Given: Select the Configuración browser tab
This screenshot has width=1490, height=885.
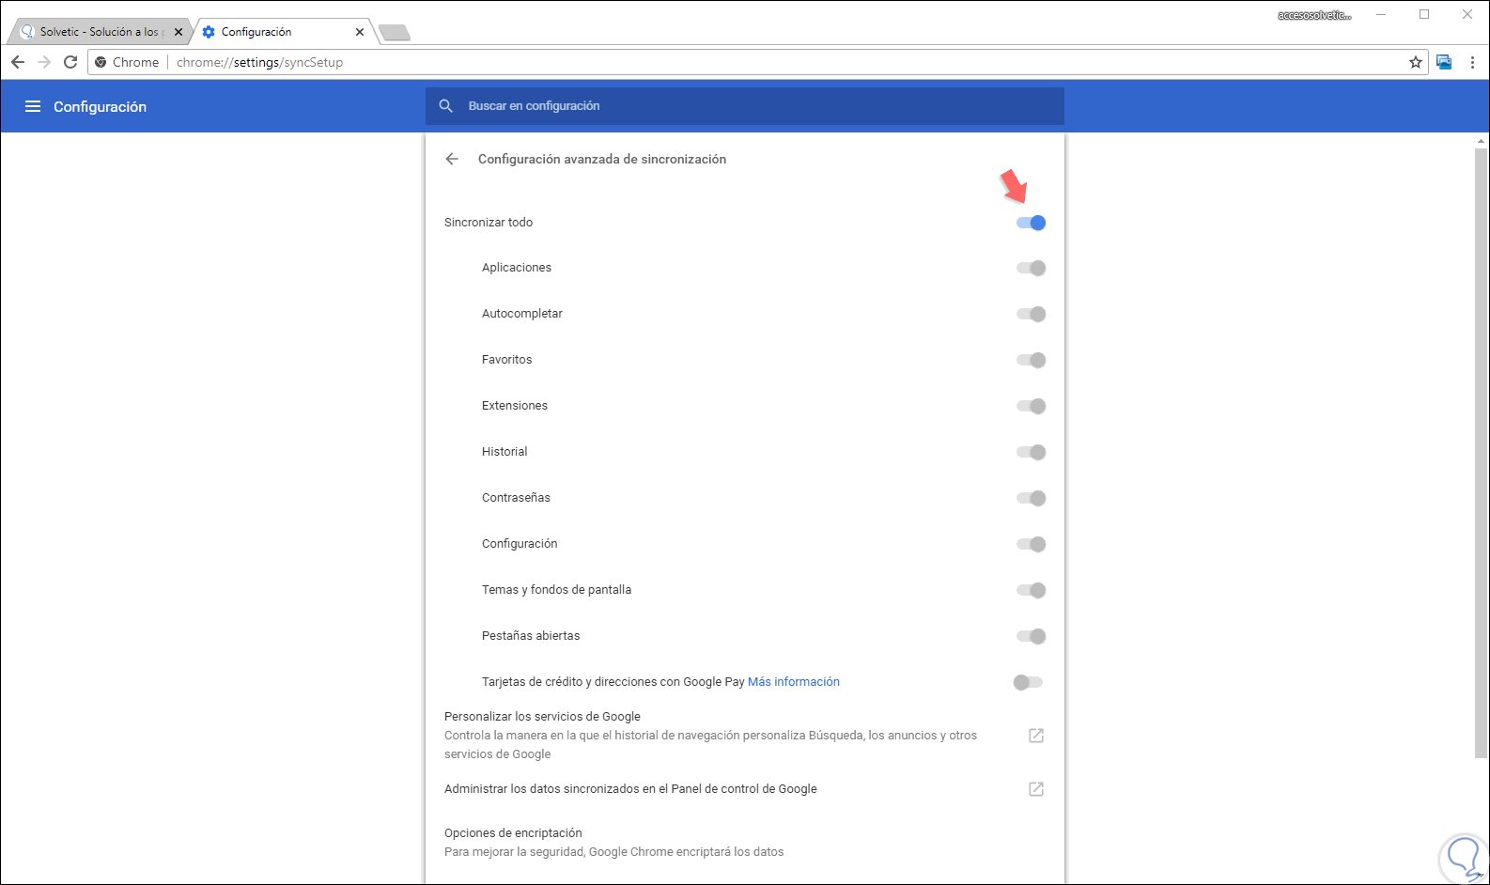Looking at the screenshot, I should 282,32.
